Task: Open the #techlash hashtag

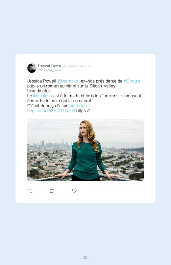Action: (42, 96)
